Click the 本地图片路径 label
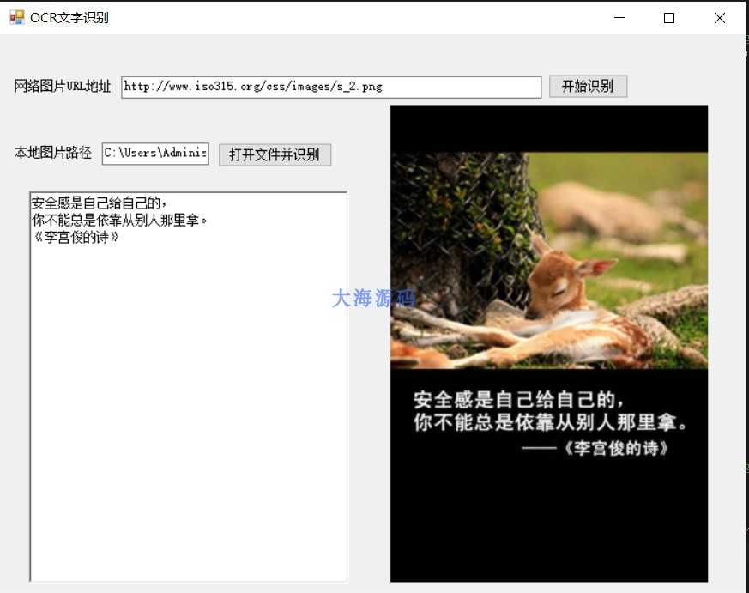Image resolution: width=749 pixels, height=593 pixels. point(53,153)
